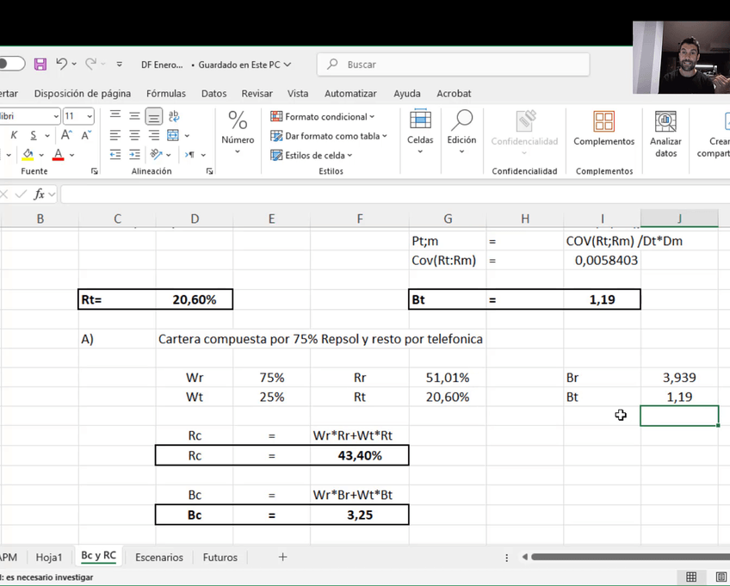This screenshot has width=730, height=586.
Task: Open Analizar datos tool
Action: click(665, 133)
